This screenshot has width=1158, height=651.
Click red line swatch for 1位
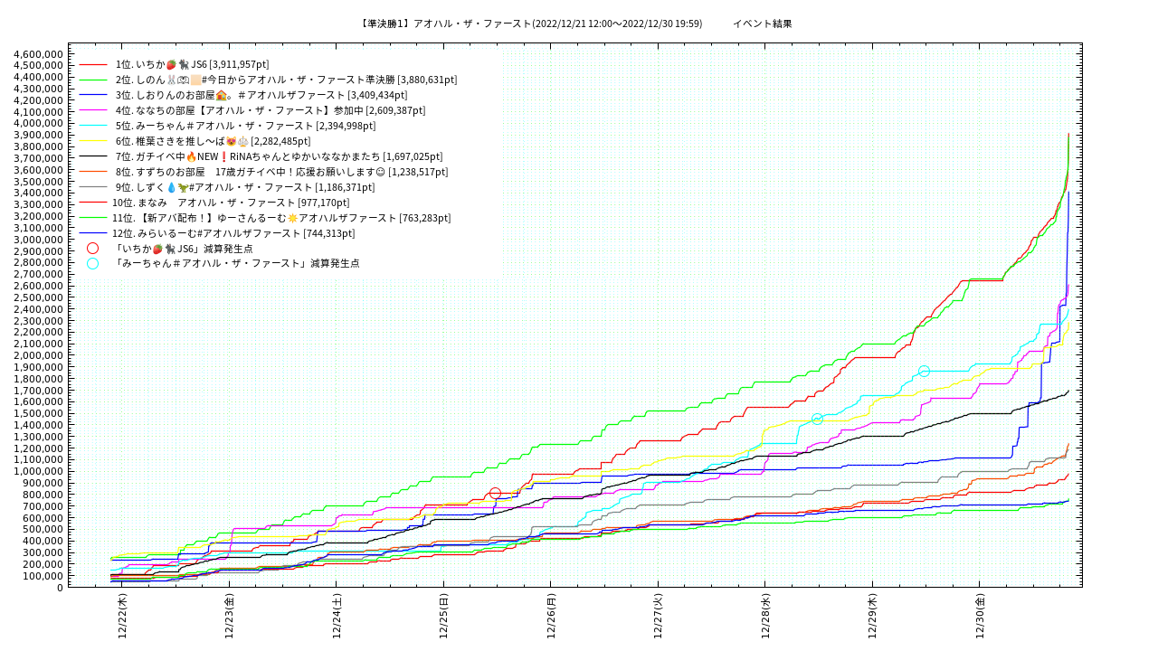[92, 64]
